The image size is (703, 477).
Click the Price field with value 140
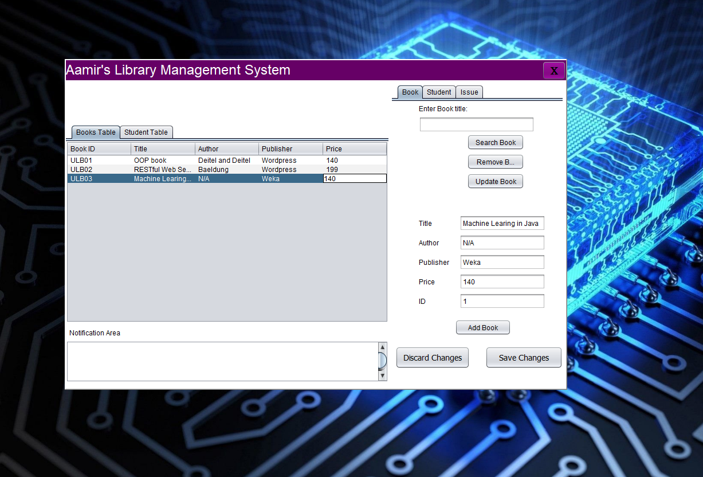[x=502, y=281]
